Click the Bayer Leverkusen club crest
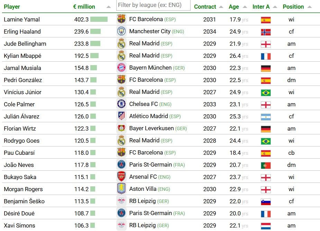 [x=121, y=128]
